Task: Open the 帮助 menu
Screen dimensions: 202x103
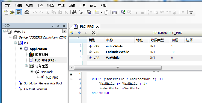Action: [x=104, y=5]
